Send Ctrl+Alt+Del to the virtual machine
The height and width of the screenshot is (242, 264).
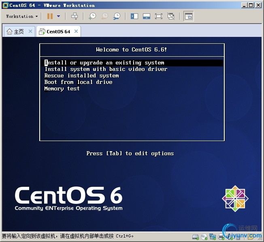[74, 16]
